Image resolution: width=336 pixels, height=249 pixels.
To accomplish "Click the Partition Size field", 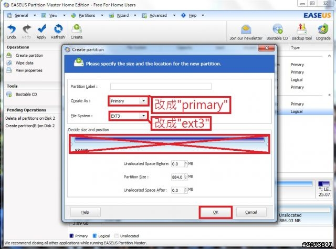I will click(x=177, y=177).
